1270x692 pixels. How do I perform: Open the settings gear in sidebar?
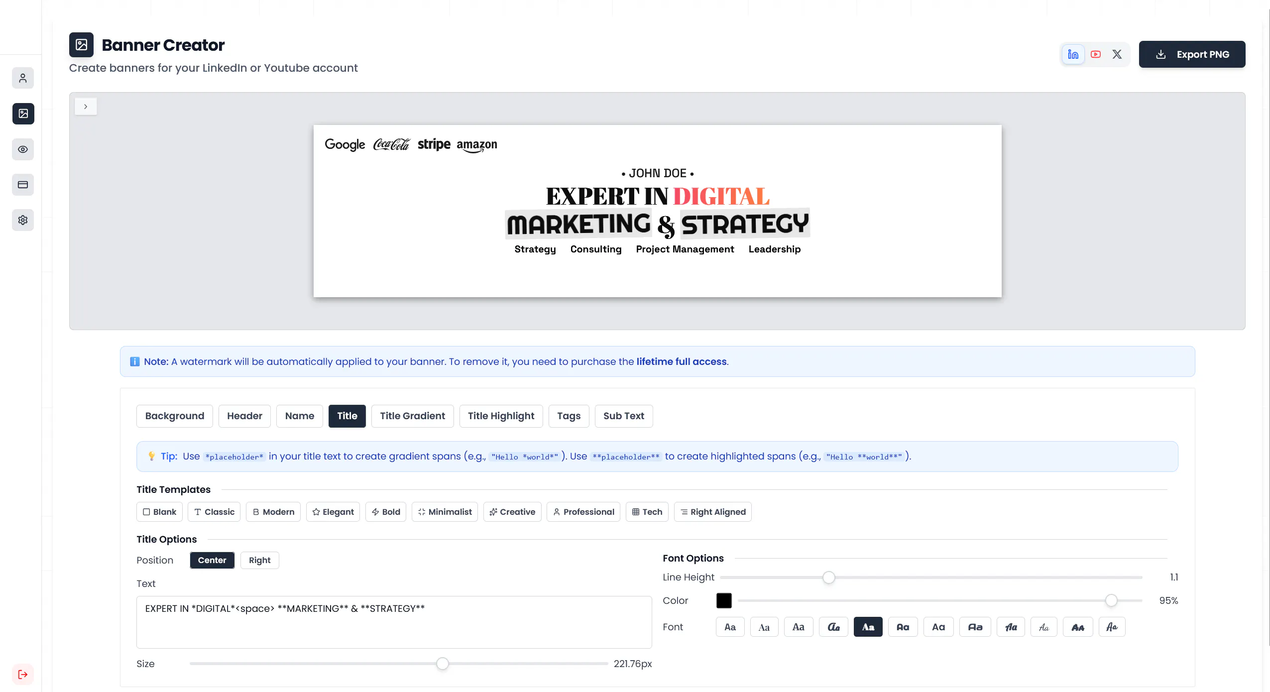point(23,220)
